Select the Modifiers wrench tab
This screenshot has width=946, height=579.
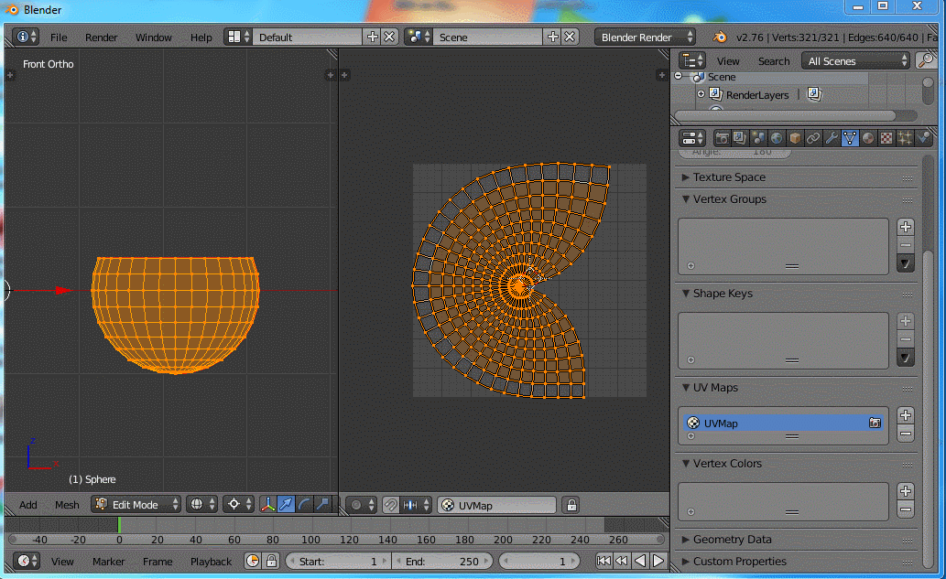(x=832, y=138)
